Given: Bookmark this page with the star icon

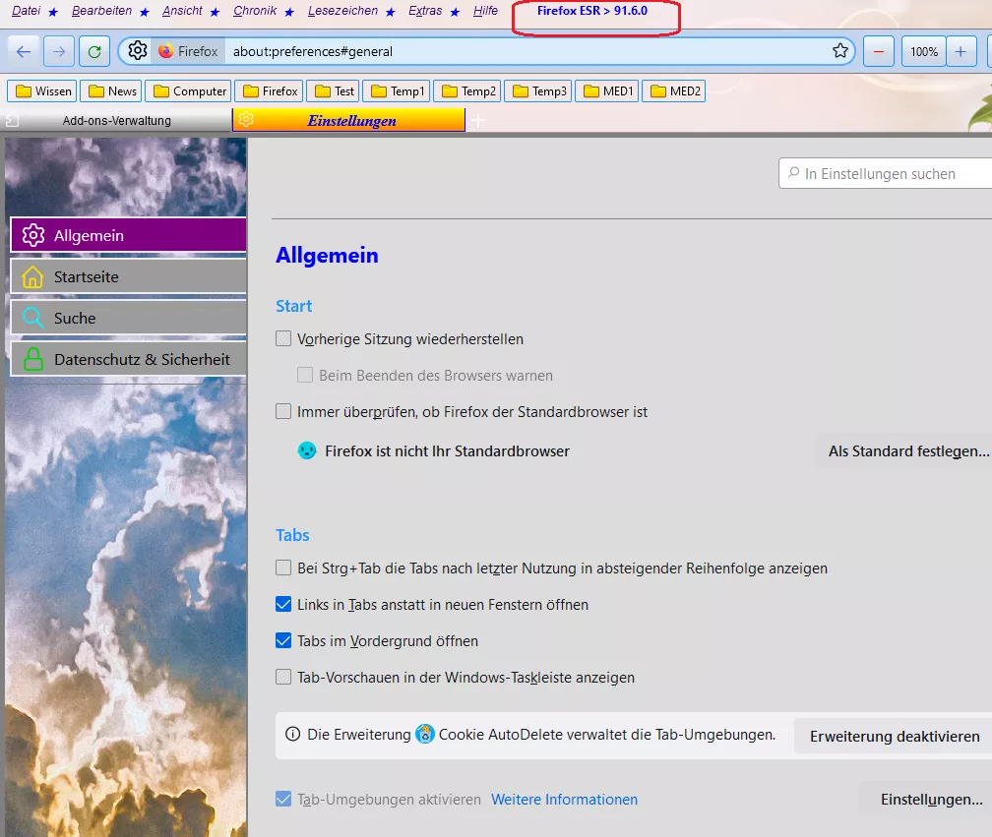Looking at the screenshot, I should point(839,51).
